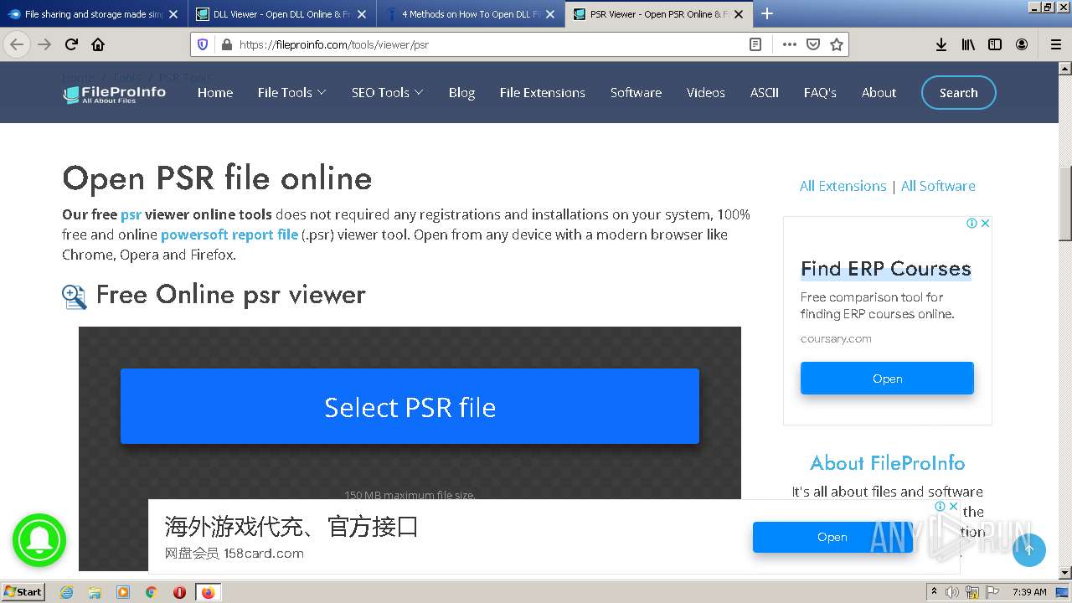Click Open in the ERP Courses ad
Image resolution: width=1072 pixels, height=603 pixels.
click(887, 379)
